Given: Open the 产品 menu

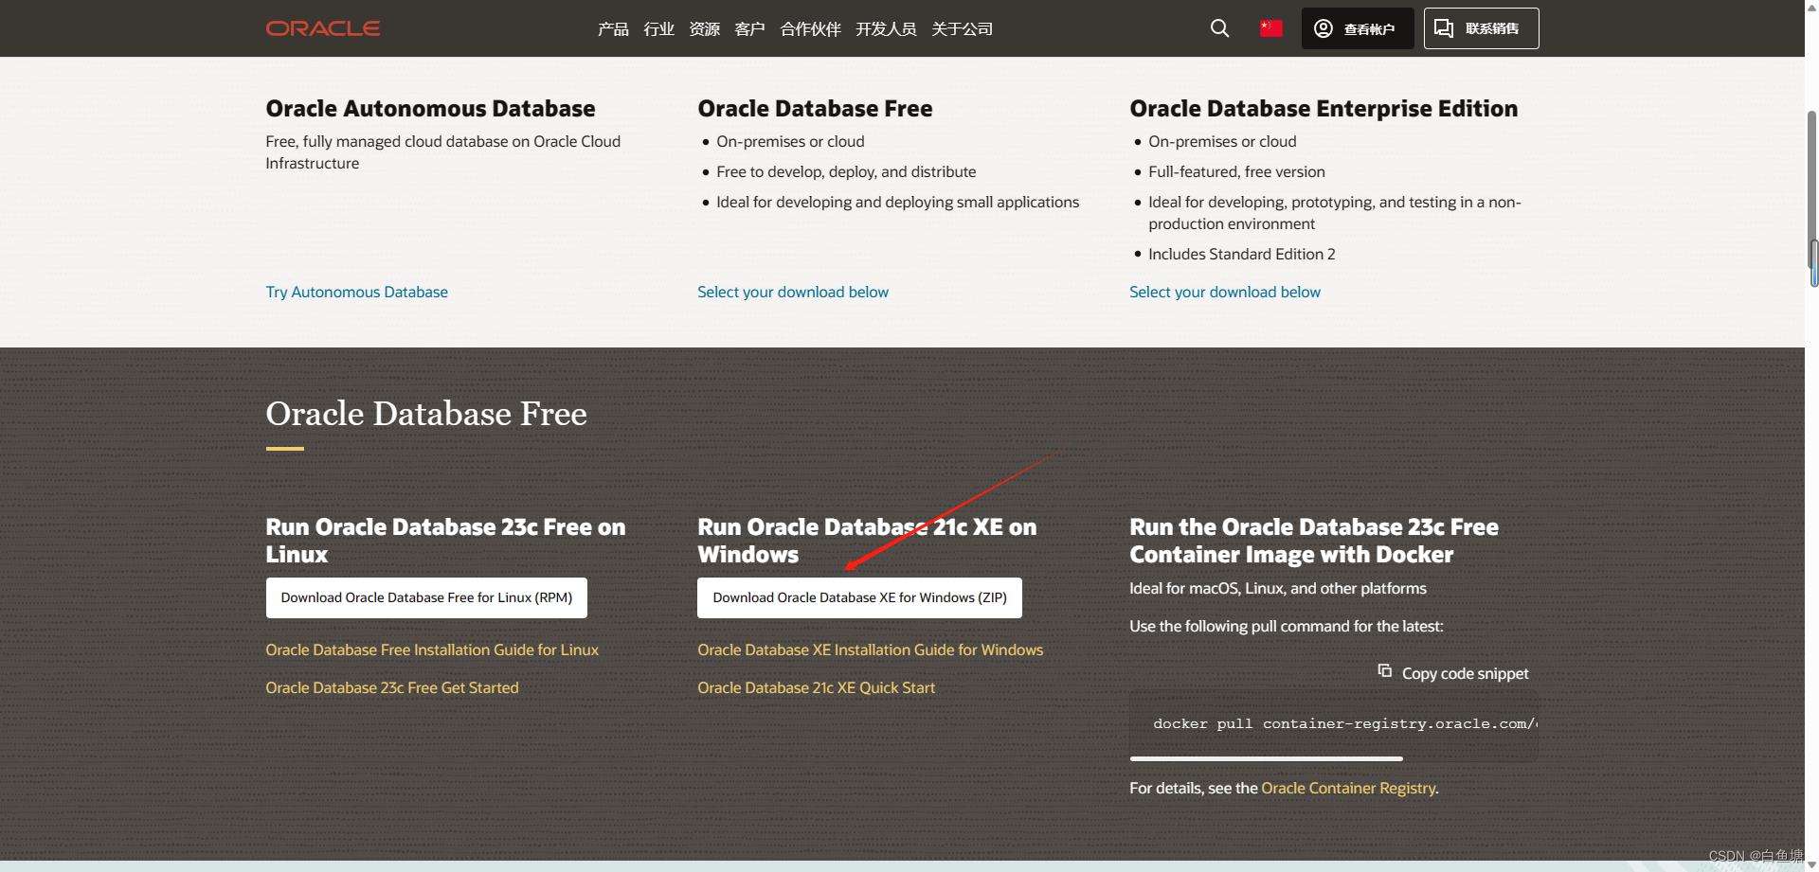Looking at the screenshot, I should [x=613, y=29].
